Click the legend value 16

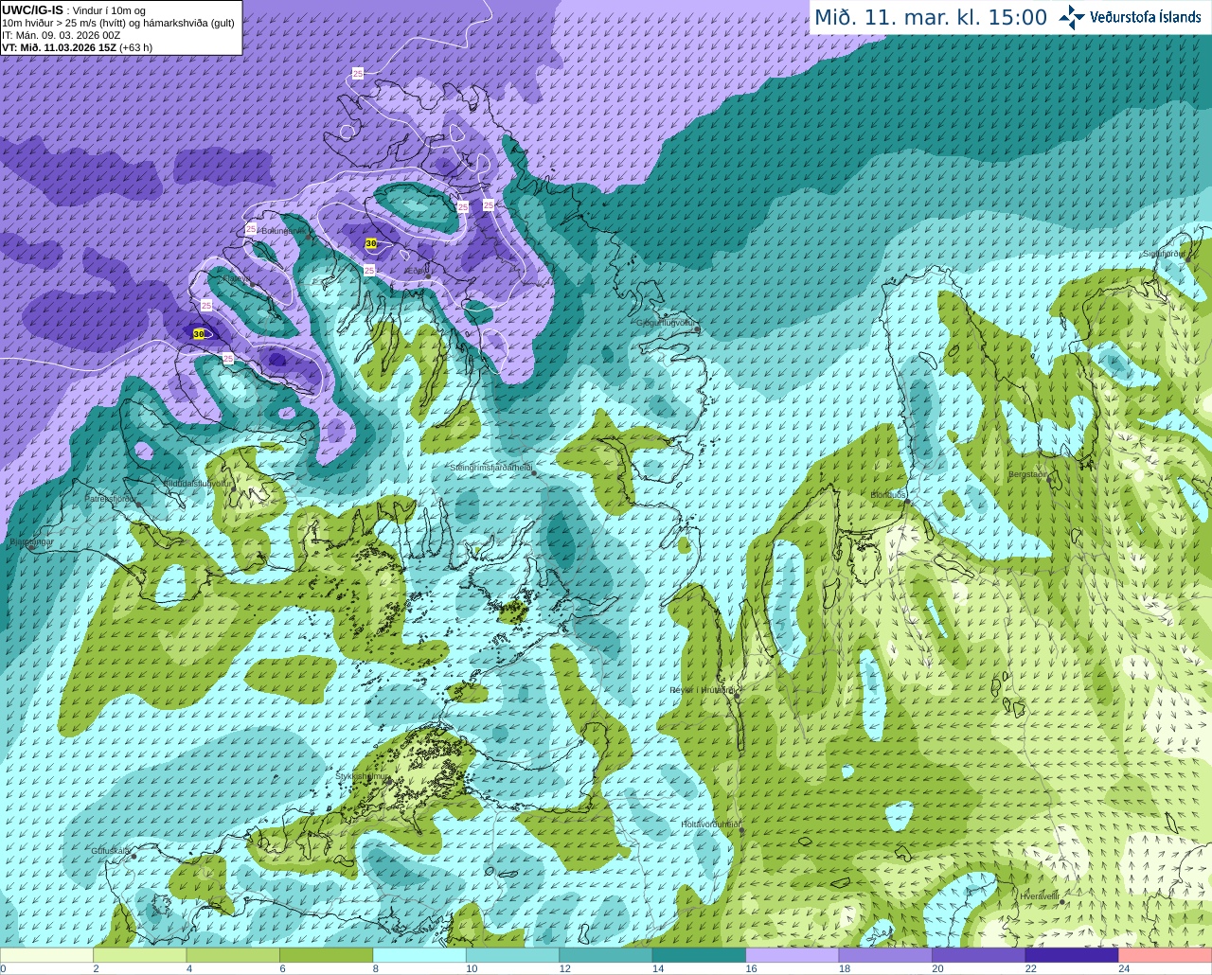[751, 968]
